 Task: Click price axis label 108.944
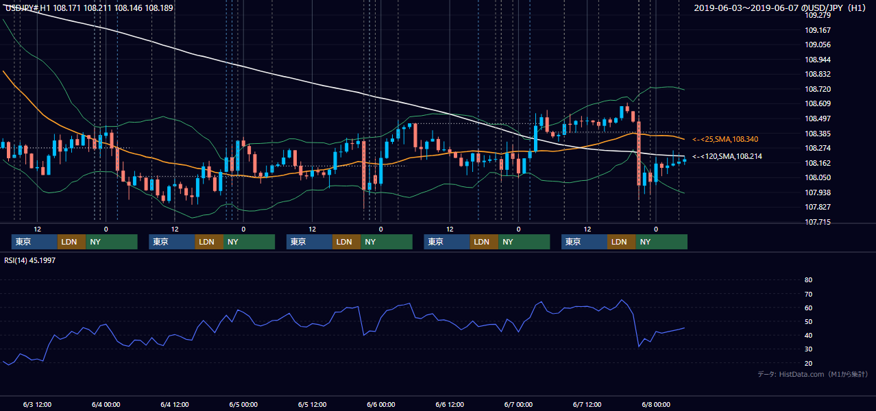click(x=818, y=60)
